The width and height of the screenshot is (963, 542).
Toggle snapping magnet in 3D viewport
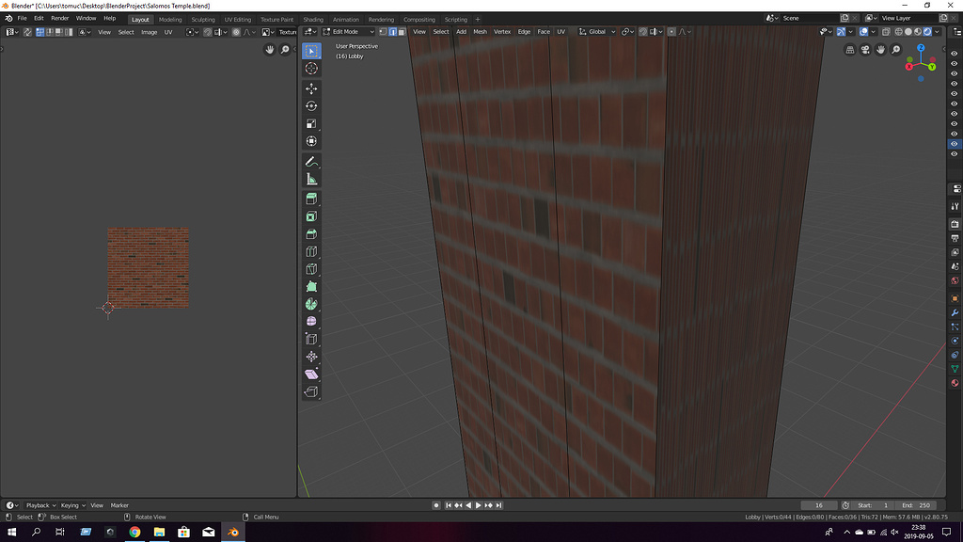[x=643, y=32]
